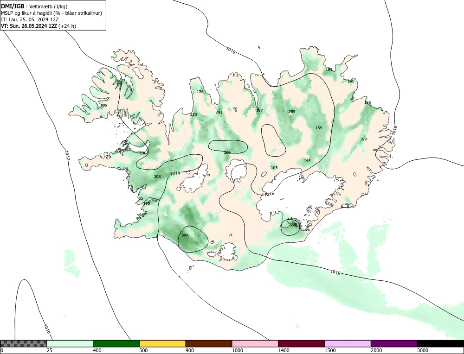Click the 145 value on the map

click(308, 161)
